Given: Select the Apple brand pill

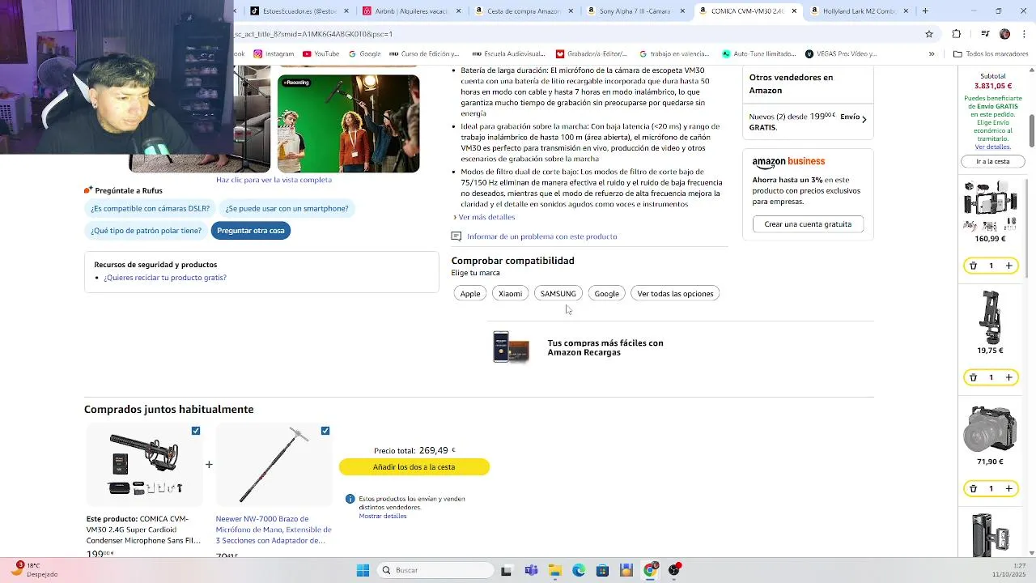Looking at the screenshot, I should [470, 294].
